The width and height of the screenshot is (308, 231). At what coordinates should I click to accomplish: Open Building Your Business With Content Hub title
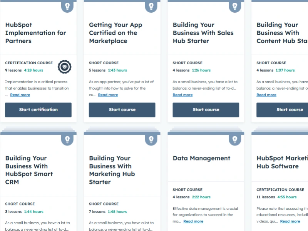pyautogui.click(x=282, y=33)
